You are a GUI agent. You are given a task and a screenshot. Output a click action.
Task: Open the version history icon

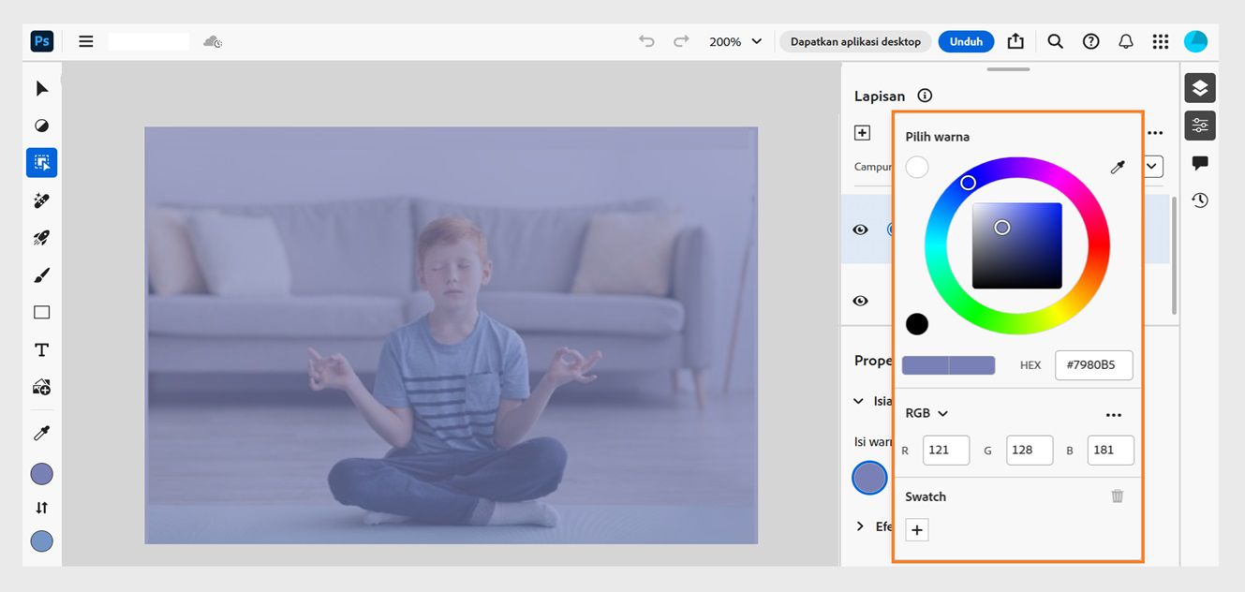(x=1200, y=200)
